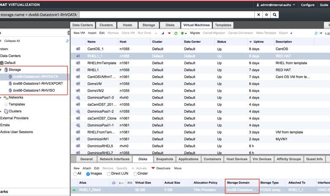Bookmark the search with the star icon
The width and height of the screenshot is (330, 196).
point(267,15)
